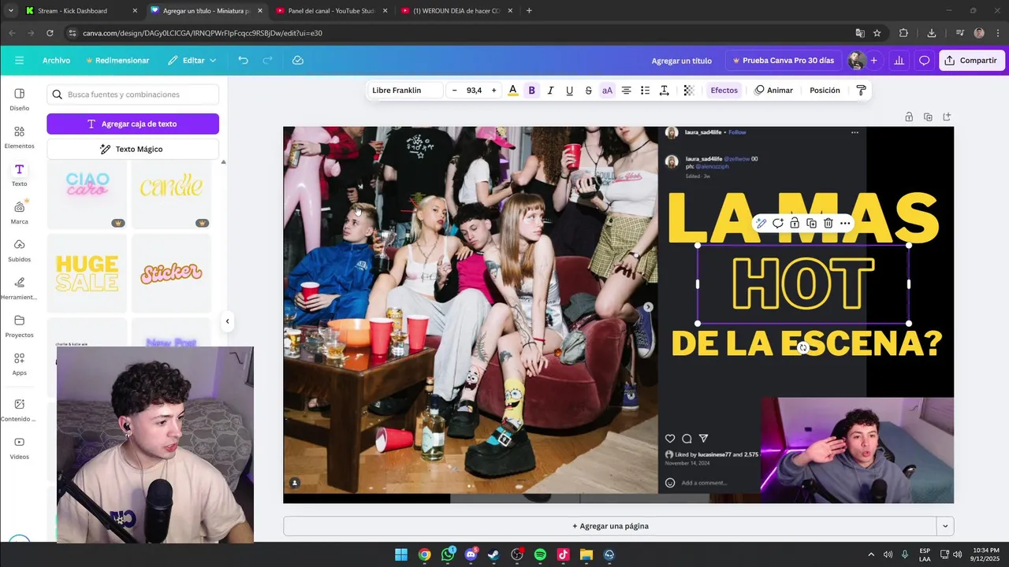1009x567 pixels.
Task: Open the Archivo menu
Action: tap(56, 61)
